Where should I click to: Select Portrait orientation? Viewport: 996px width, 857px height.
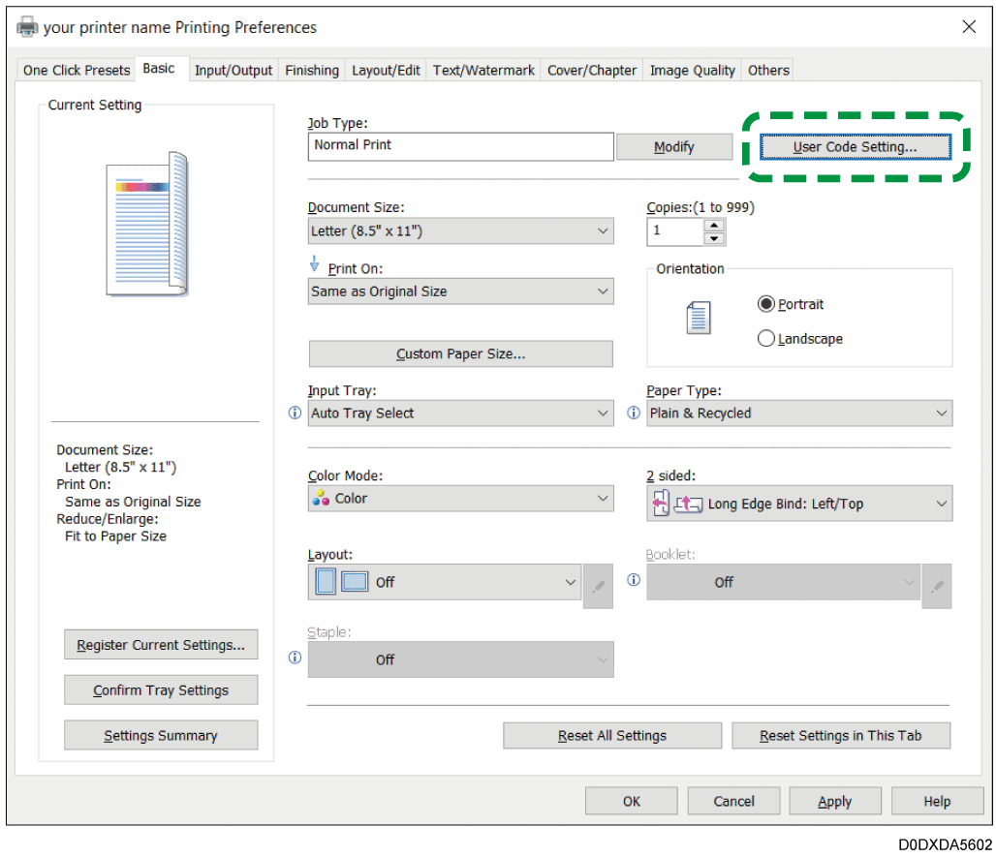point(766,304)
